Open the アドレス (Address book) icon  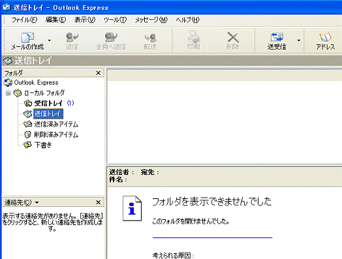point(326,37)
